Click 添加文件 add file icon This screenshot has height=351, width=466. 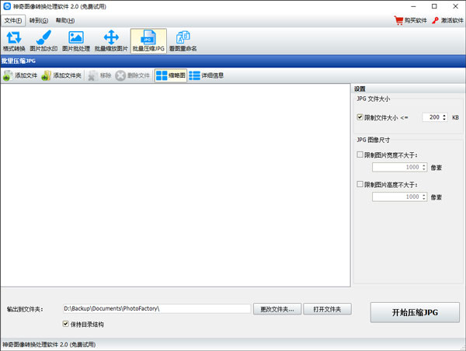[8, 75]
